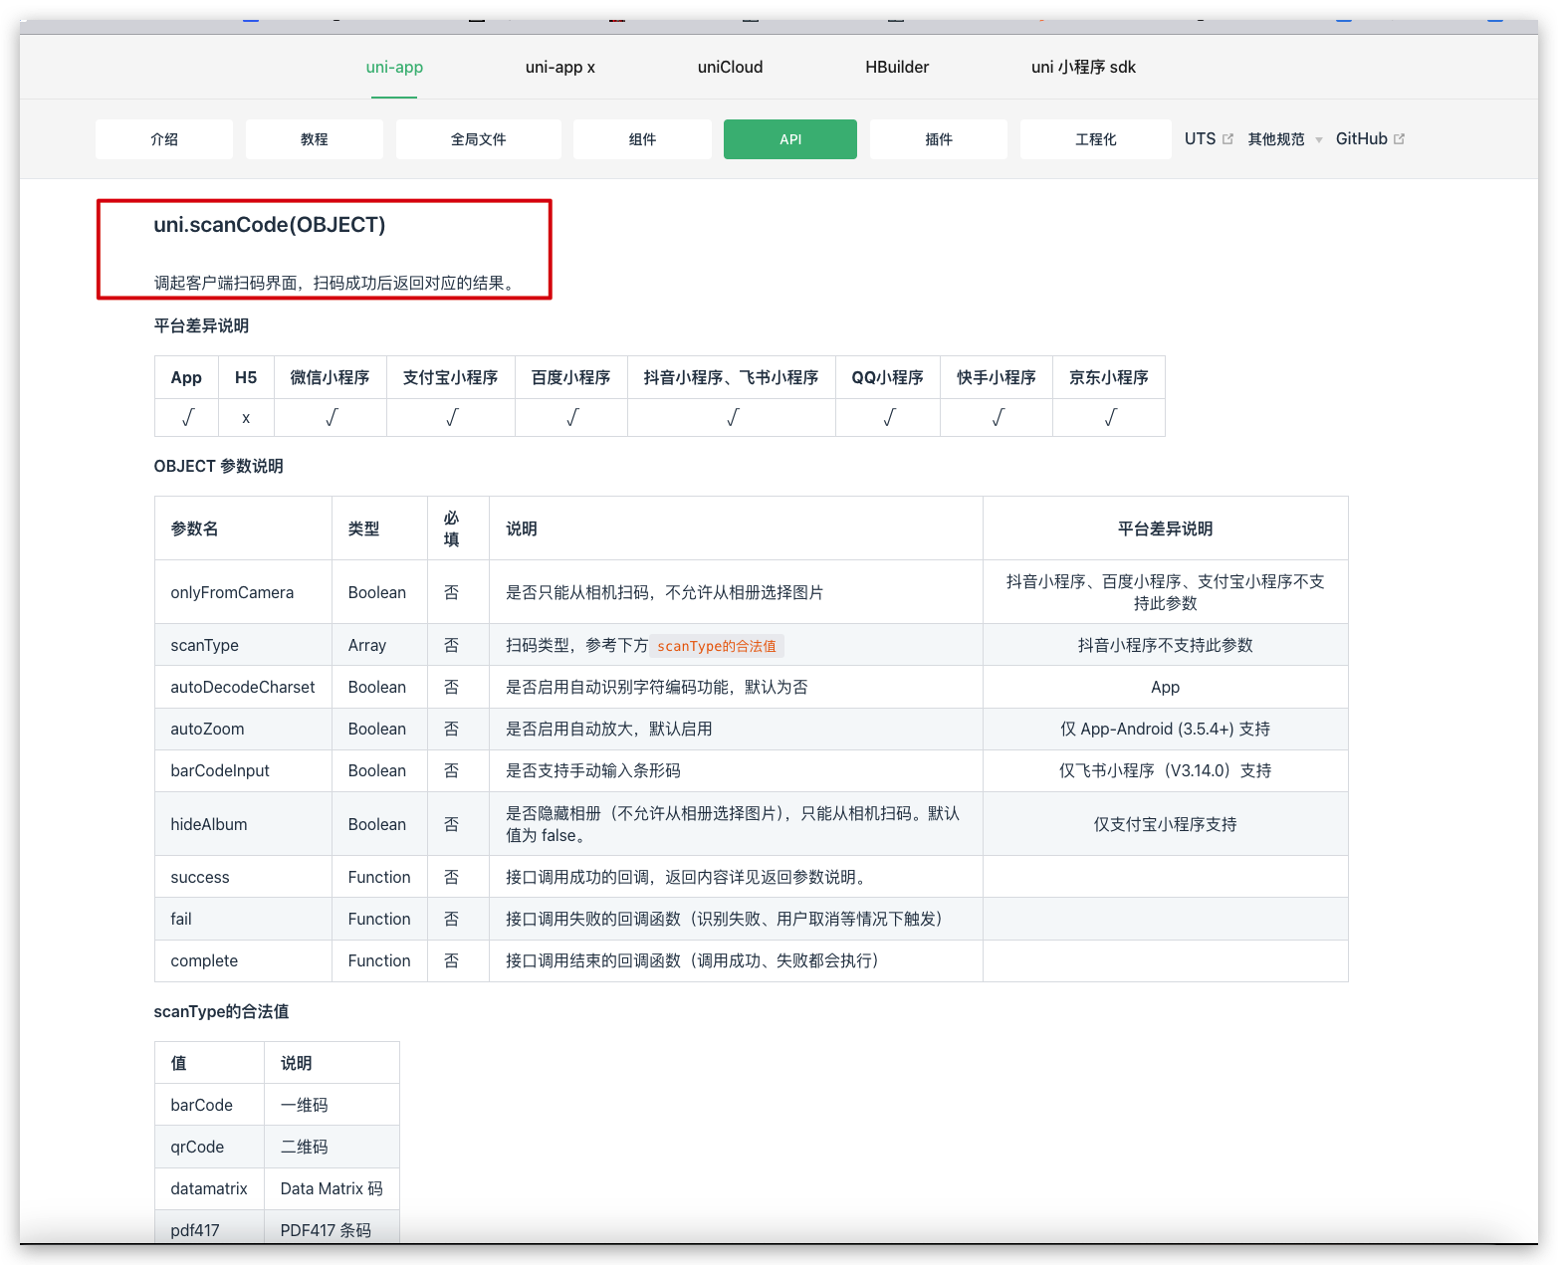Screen dimensions: 1558x1265
Task: Open the 全局文件 section
Action: pyautogui.click(x=479, y=139)
